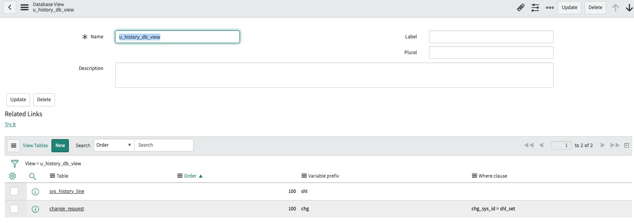This screenshot has width=634, height=223.
Task: Click order value 100 in sys_history_line row
Action: click(x=292, y=191)
